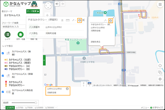Uncheck カナちゃんバス（路線）layer checkbox
This screenshot has width=165, height=110.
pyautogui.click(x=3, y=53)
